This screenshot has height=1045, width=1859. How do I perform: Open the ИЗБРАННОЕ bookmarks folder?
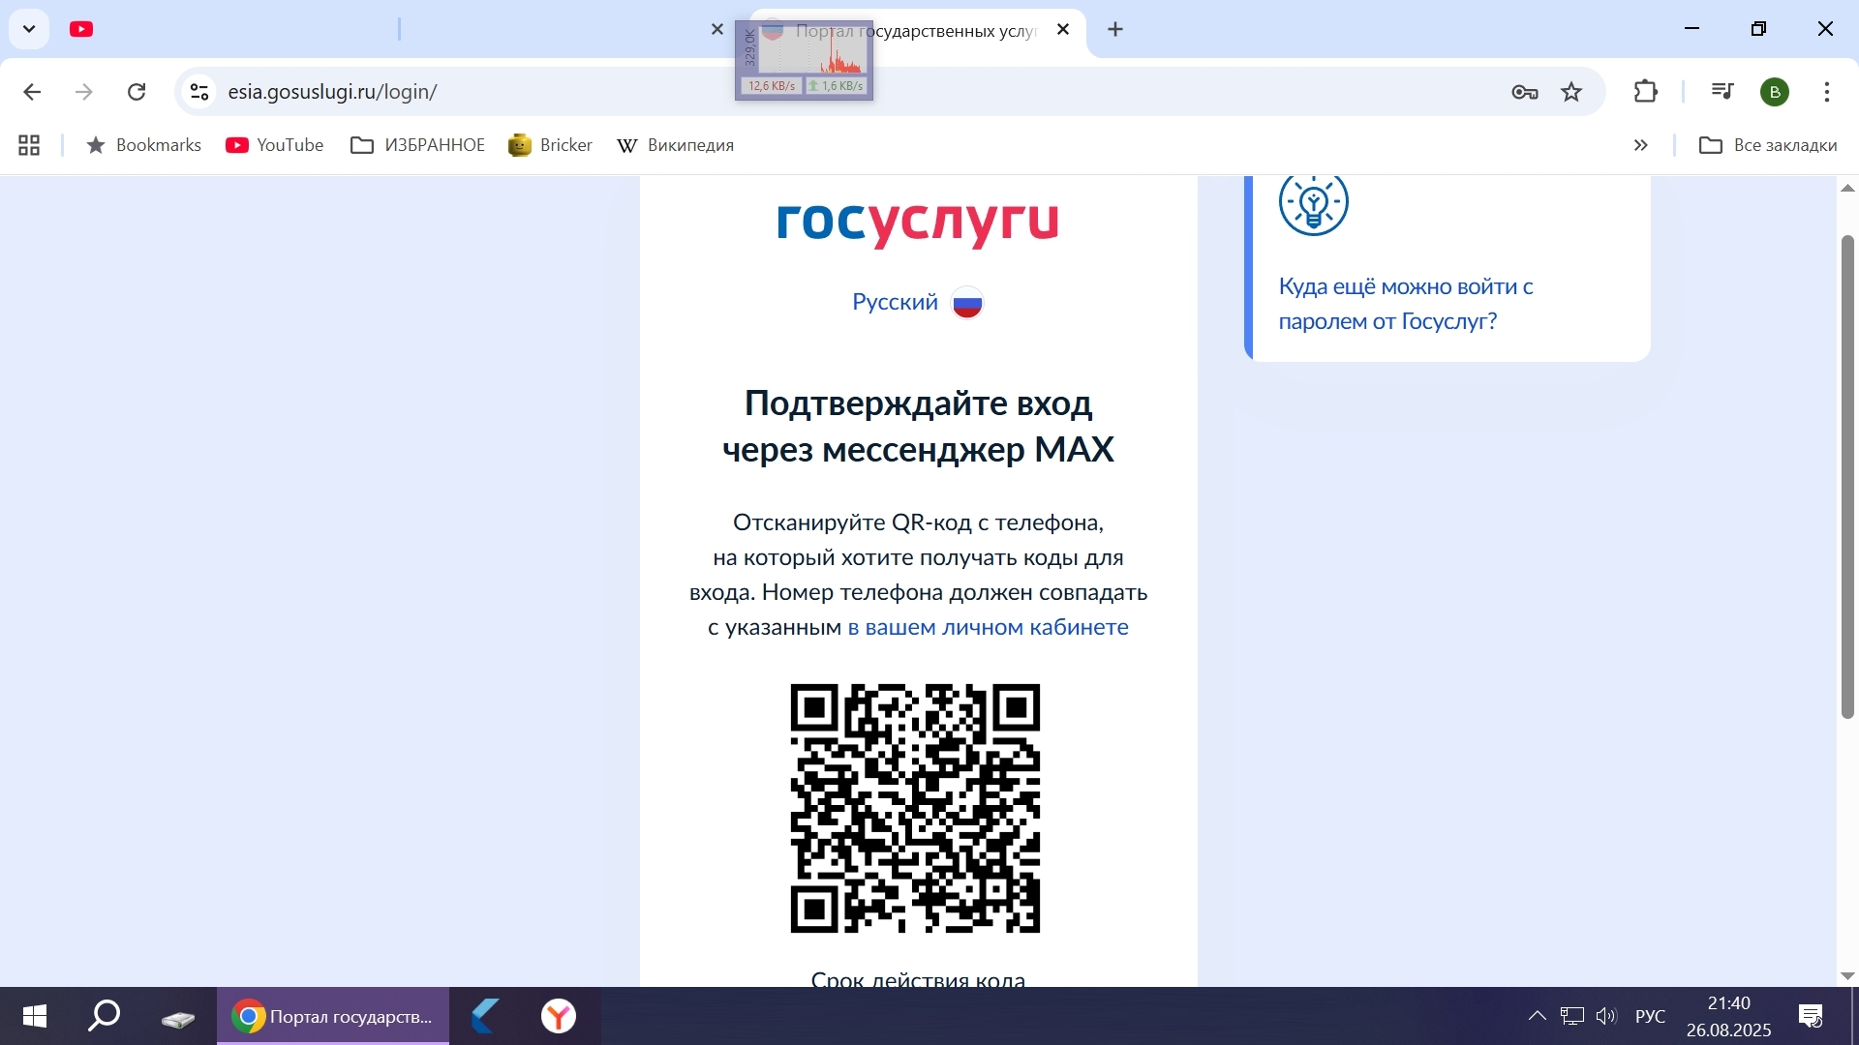tap(418, 145)
